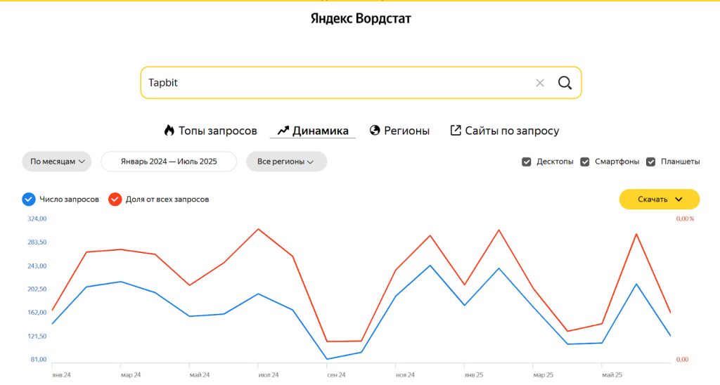Hide the red Доля от всех запросов series
The image size is (720, 385).
click(x=115, y=200)
